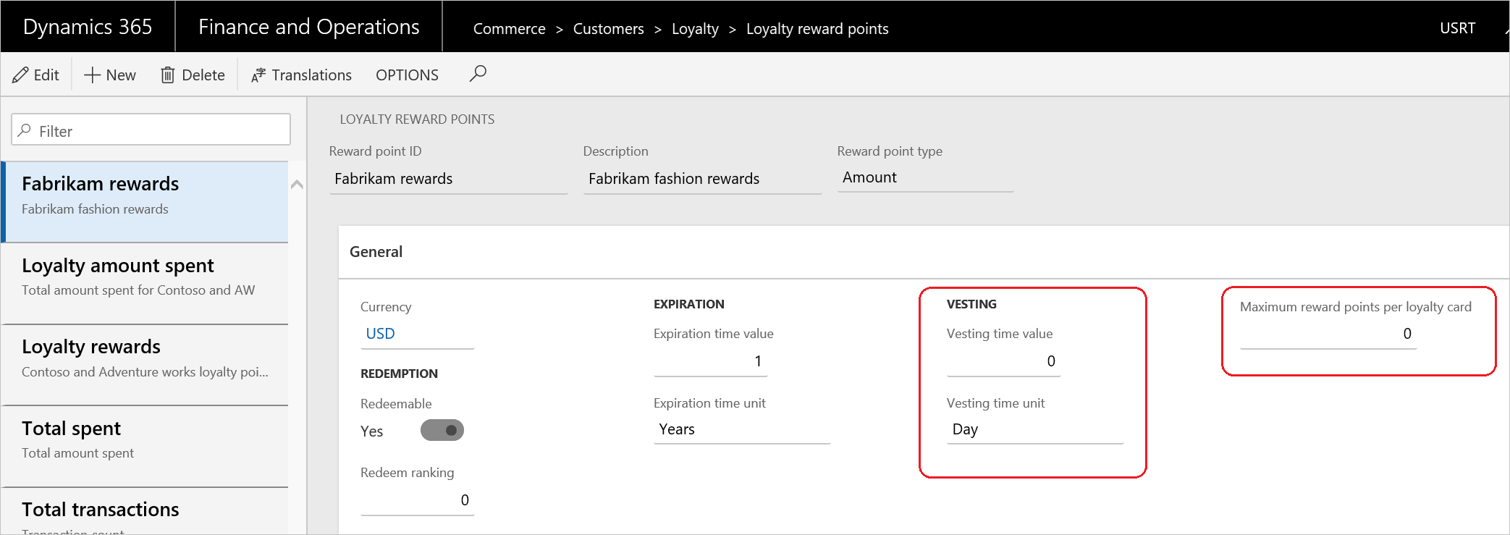Open the Expiration time unit dropdown
The image size is (1510, 535).
(741, 429)
